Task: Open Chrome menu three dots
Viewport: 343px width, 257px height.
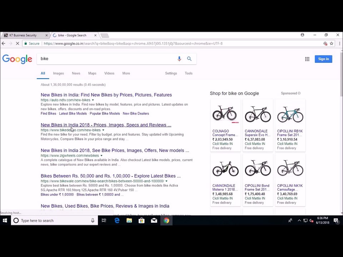Action: (x=339, y=44)
